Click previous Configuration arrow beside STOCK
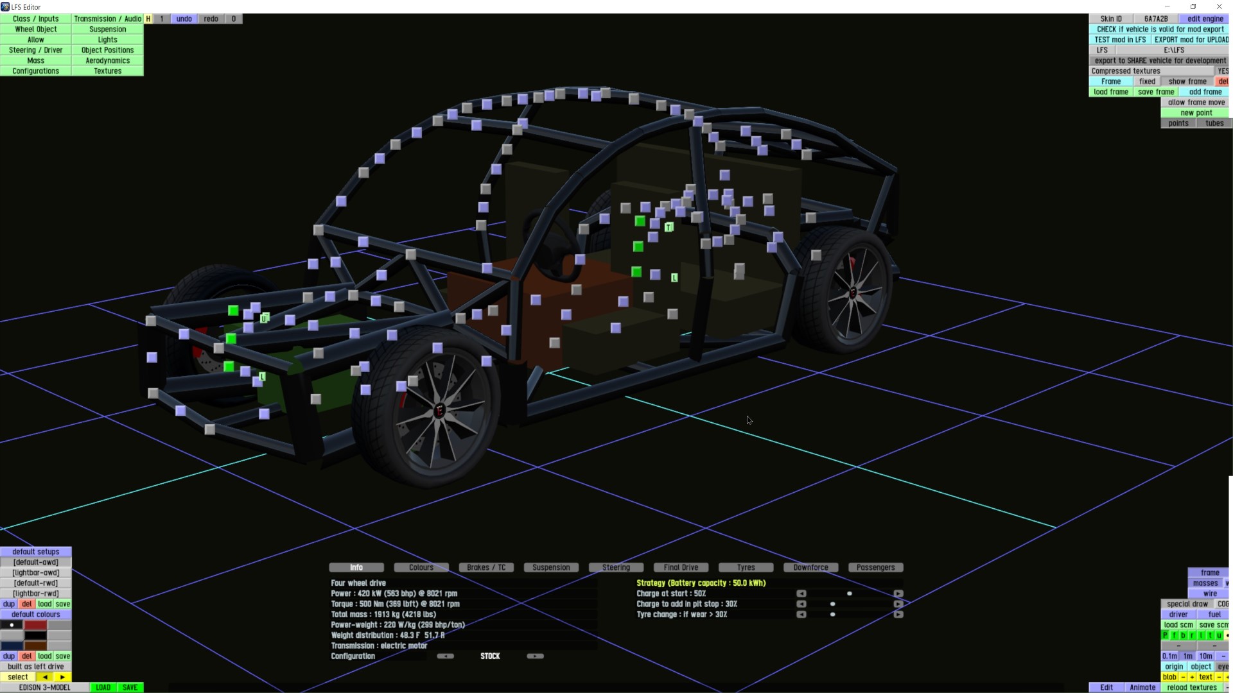This screenshot has height=693, width=1233. tap(445, 656)
